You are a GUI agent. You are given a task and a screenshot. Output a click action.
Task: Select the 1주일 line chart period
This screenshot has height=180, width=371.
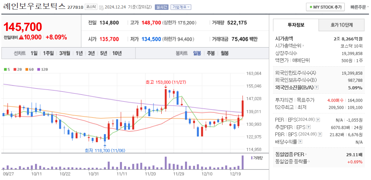[48, 53]
